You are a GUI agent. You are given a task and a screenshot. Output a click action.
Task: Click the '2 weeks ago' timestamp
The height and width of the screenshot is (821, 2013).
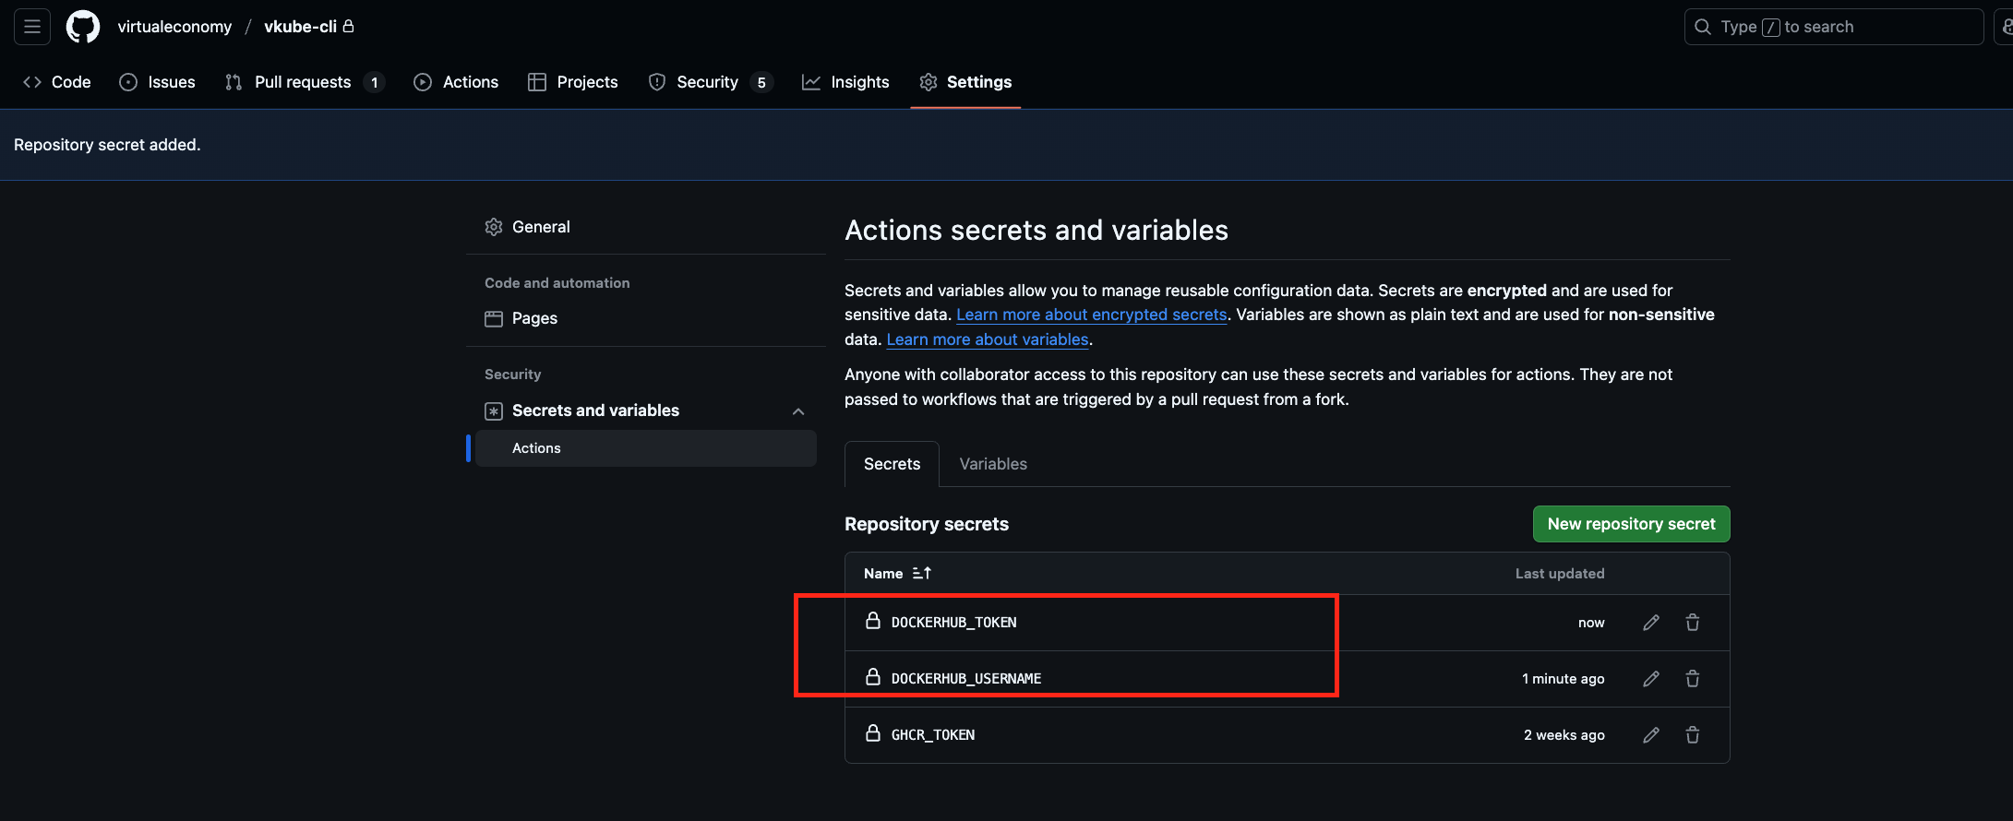pyautogui.click(x=1564, y=735)
